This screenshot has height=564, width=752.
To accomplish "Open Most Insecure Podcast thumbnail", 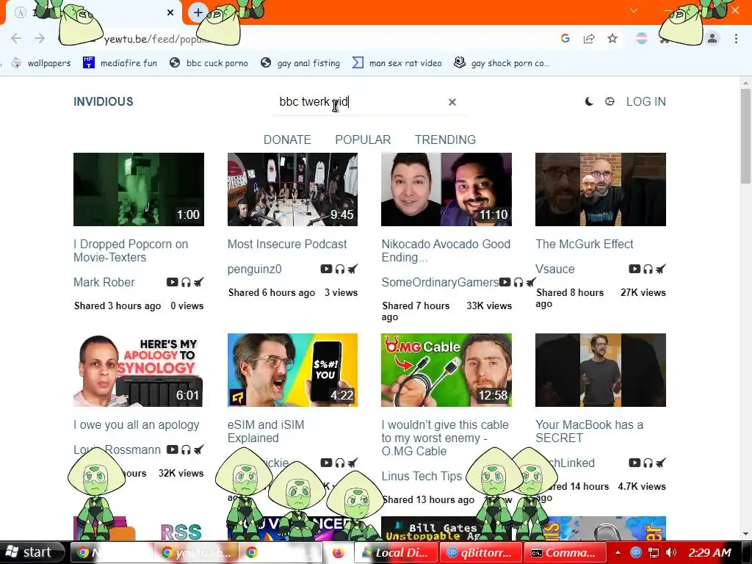I will click(x=292, y=189).
